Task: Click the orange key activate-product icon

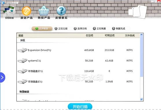Action: (26, 11)
